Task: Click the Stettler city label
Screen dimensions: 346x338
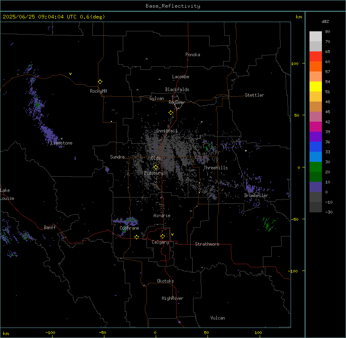Action: 254,95
